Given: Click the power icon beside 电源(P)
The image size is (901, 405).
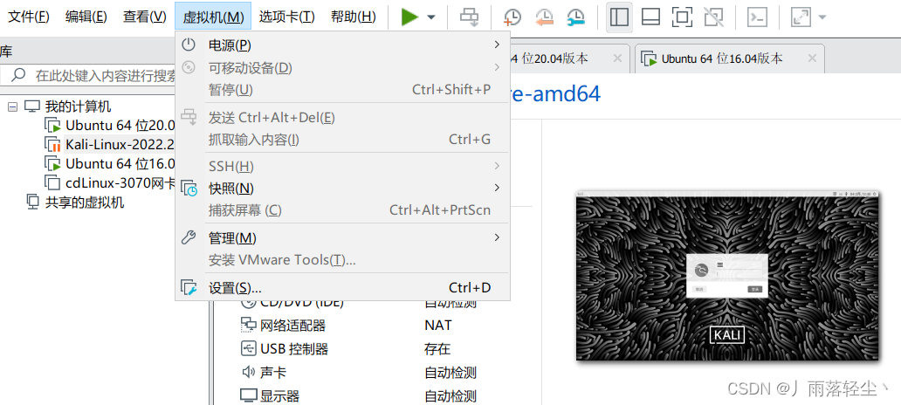Looking at the screenshot, I should pos(189,45).
